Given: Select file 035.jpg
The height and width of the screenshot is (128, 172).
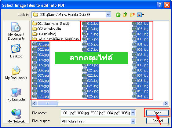Looking at the screenshot, I should coord(140,65).
